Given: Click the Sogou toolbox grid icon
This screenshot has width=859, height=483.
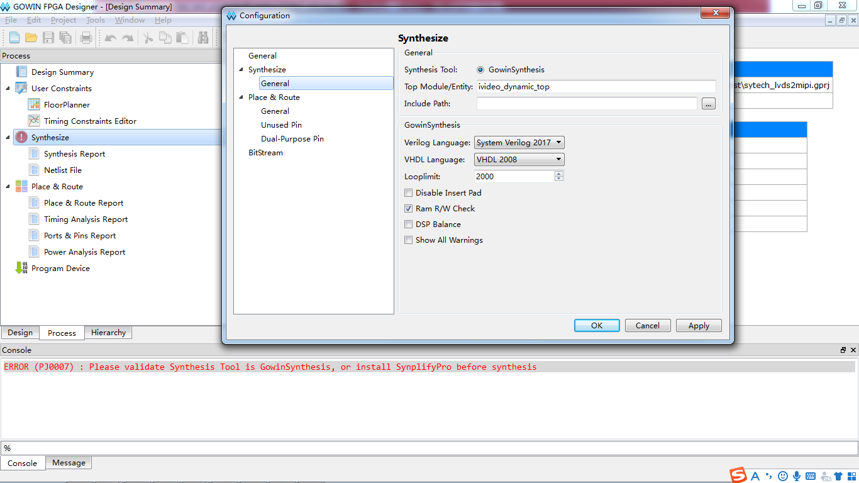Looking at the screenshot, I should click(x=851, y=476).
